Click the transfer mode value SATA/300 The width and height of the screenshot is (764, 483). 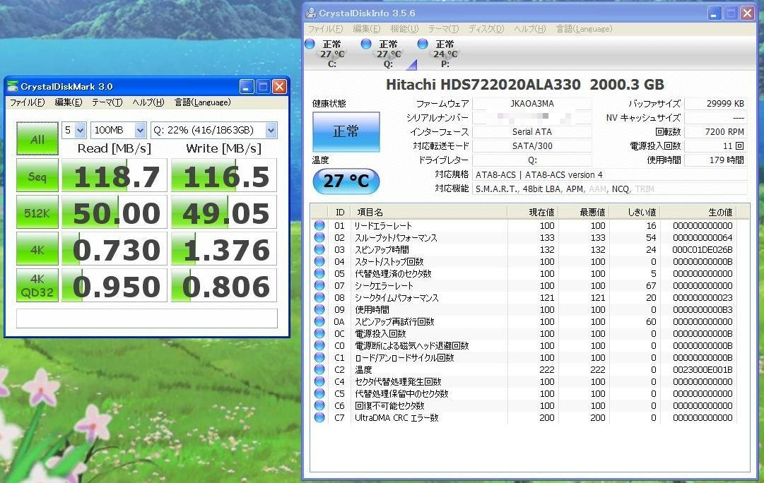click(x=532, y=145)
